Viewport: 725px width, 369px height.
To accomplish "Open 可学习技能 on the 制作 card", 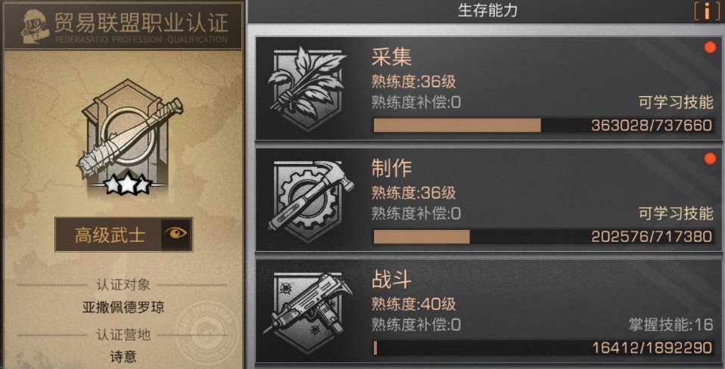I will [x=676, y=213].
